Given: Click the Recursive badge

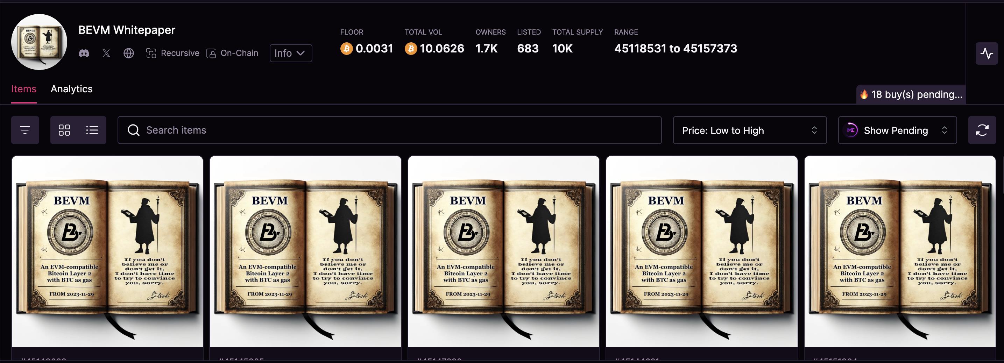Looking at the screenshot, I should tap(172, 53).
